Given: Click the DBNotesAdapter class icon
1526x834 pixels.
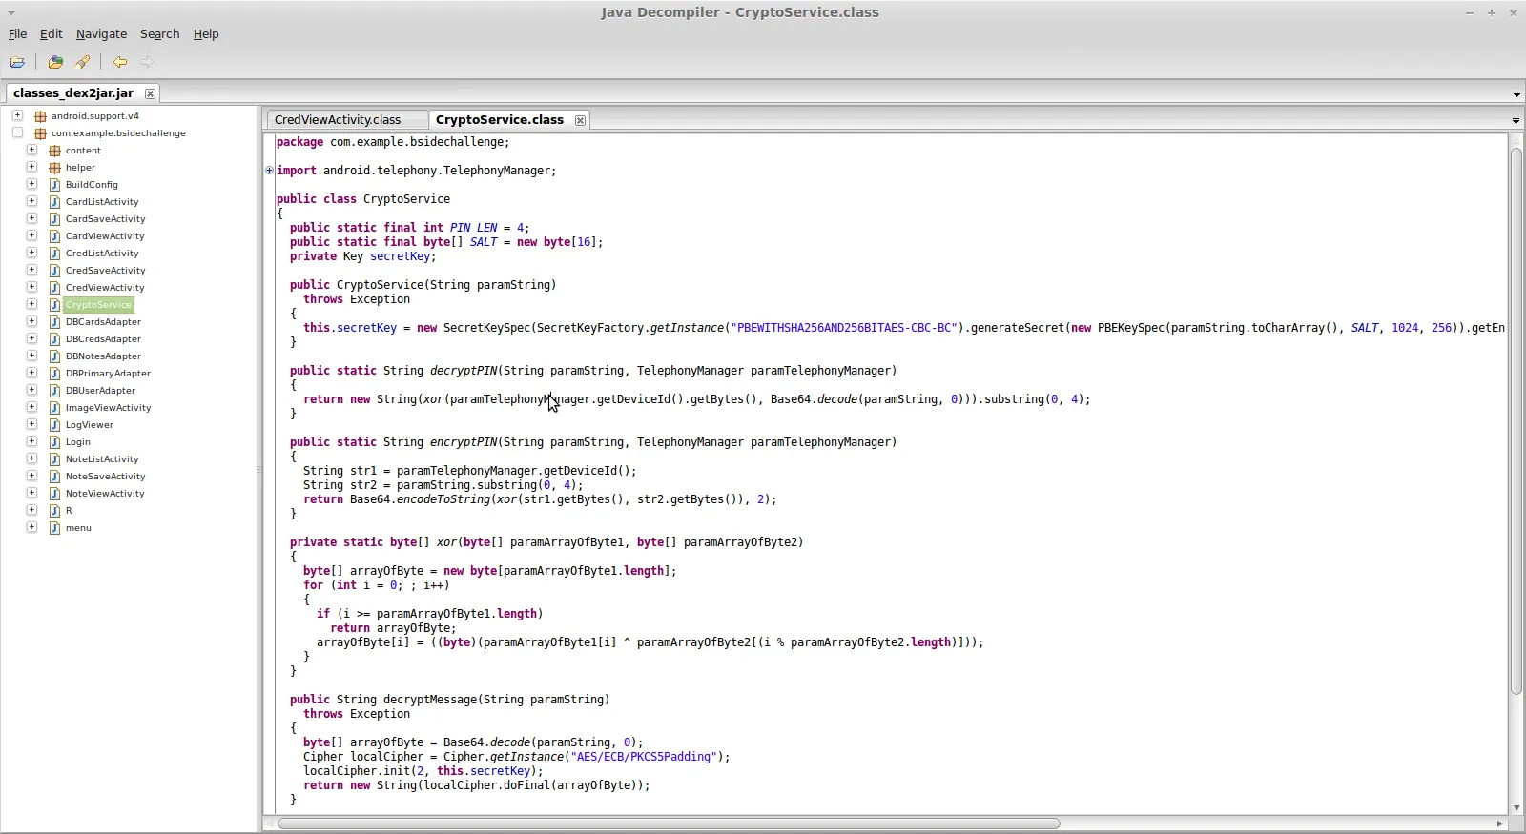Looking at the screenshot, I should pos(54,356).
